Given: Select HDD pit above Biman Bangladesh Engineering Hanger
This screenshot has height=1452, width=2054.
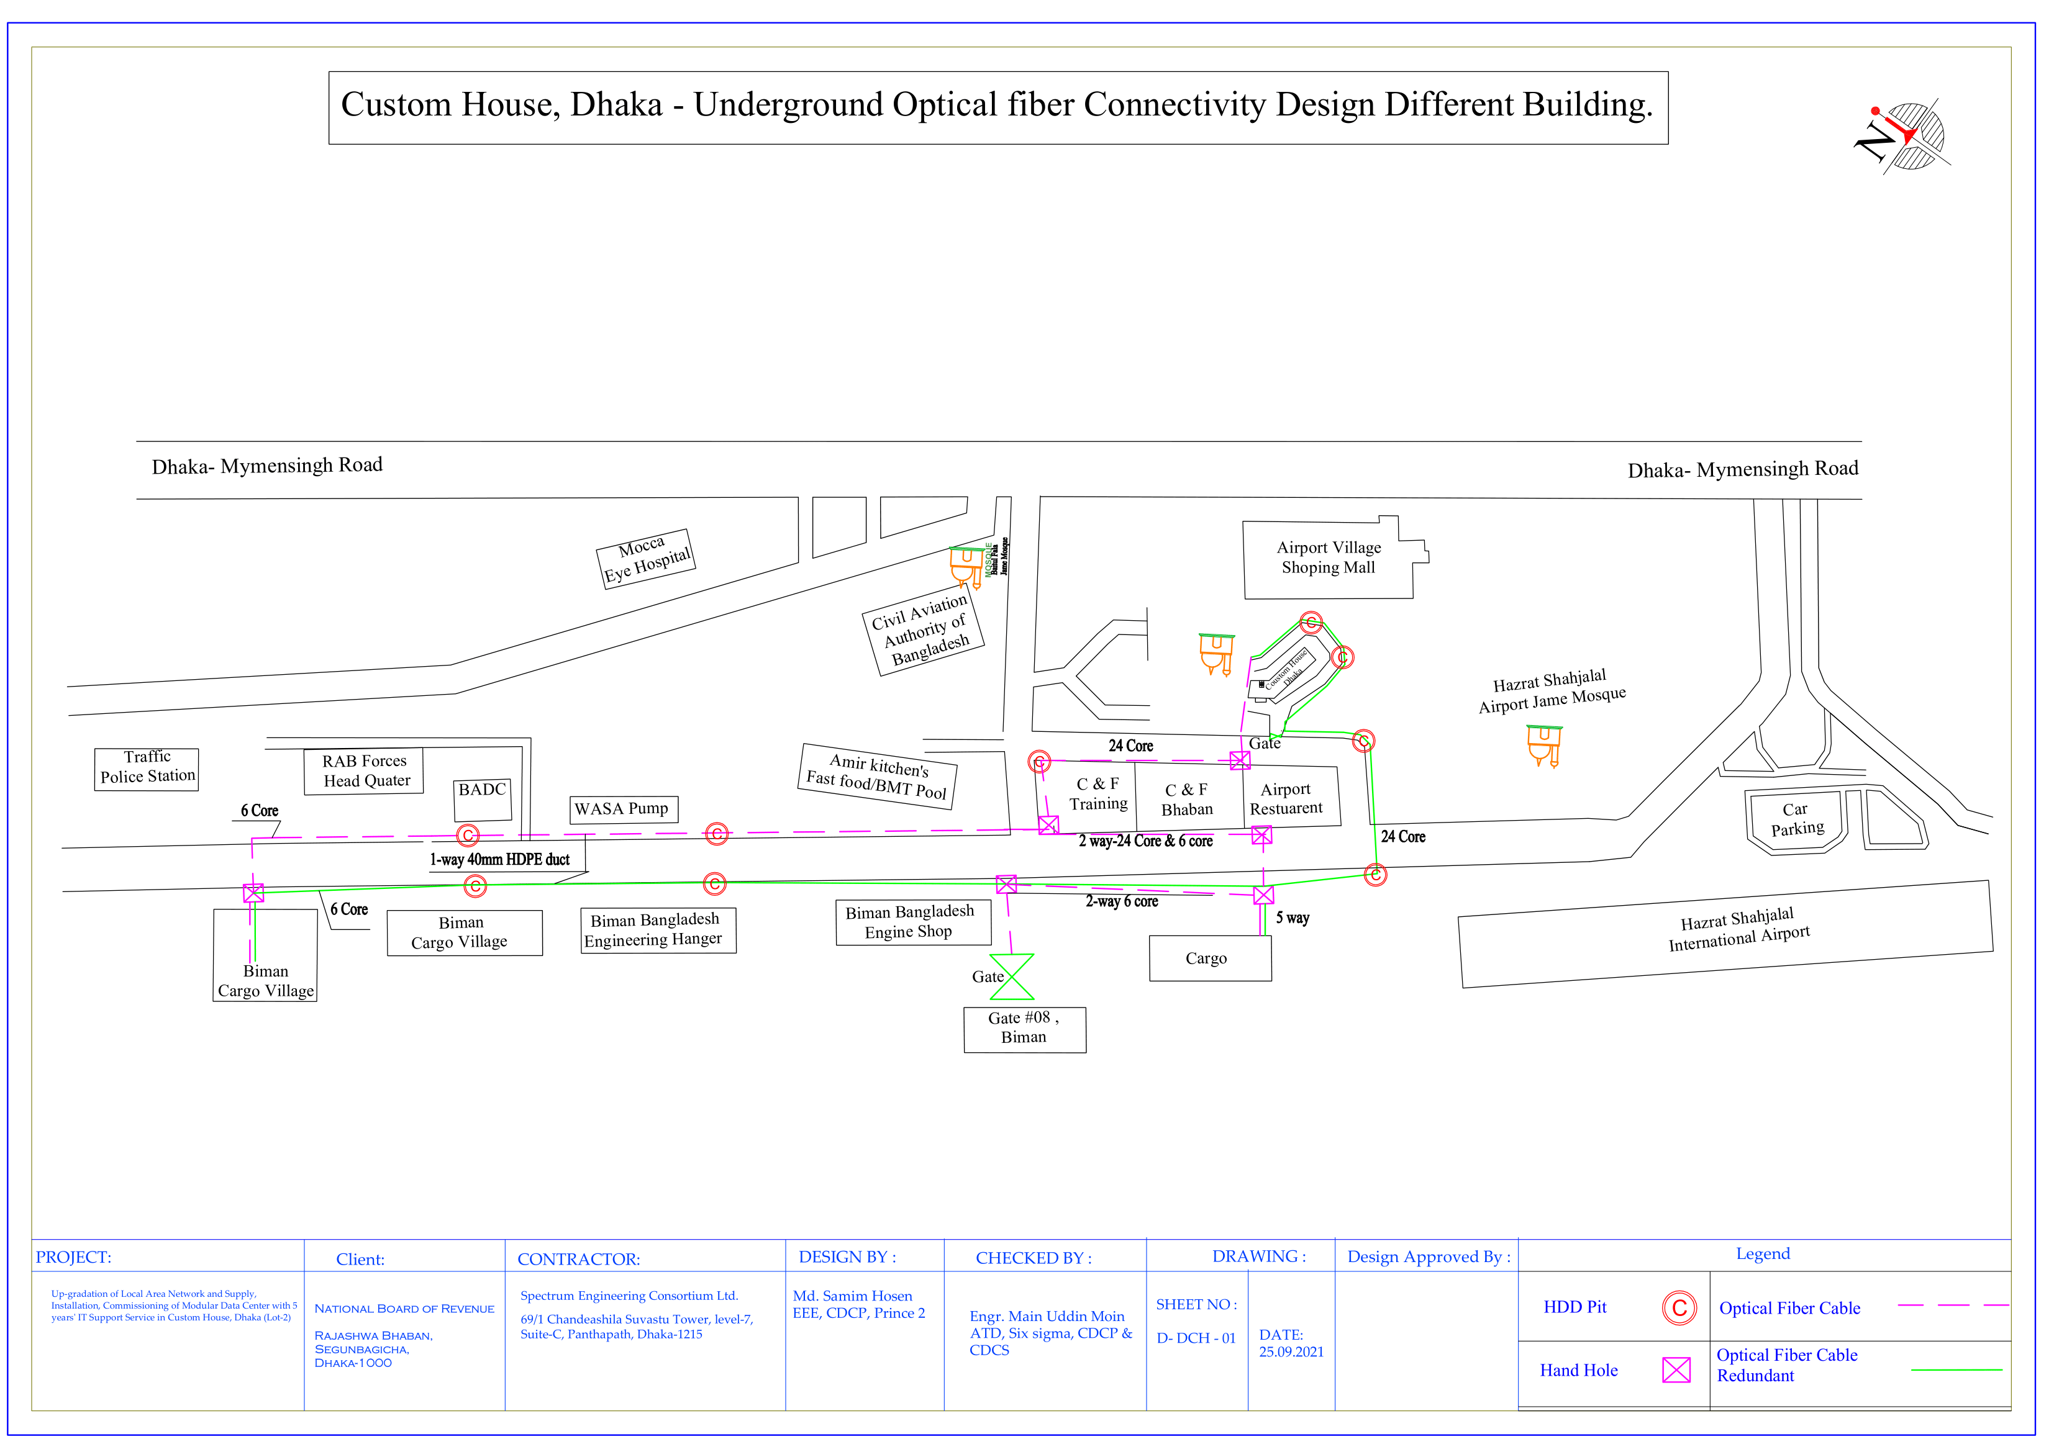Looking at the screenshot, I should point(715,883).
